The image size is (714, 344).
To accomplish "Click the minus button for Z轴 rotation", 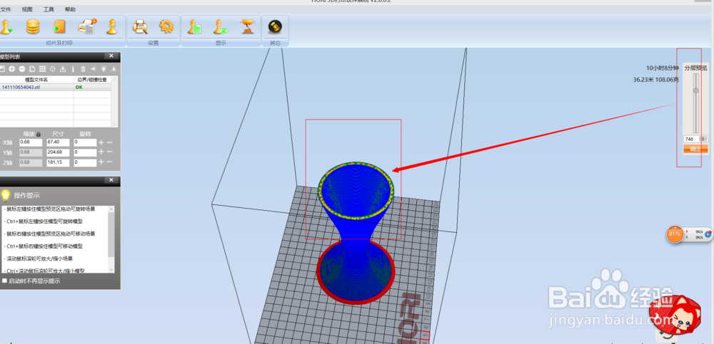I will tap(110, 162).
